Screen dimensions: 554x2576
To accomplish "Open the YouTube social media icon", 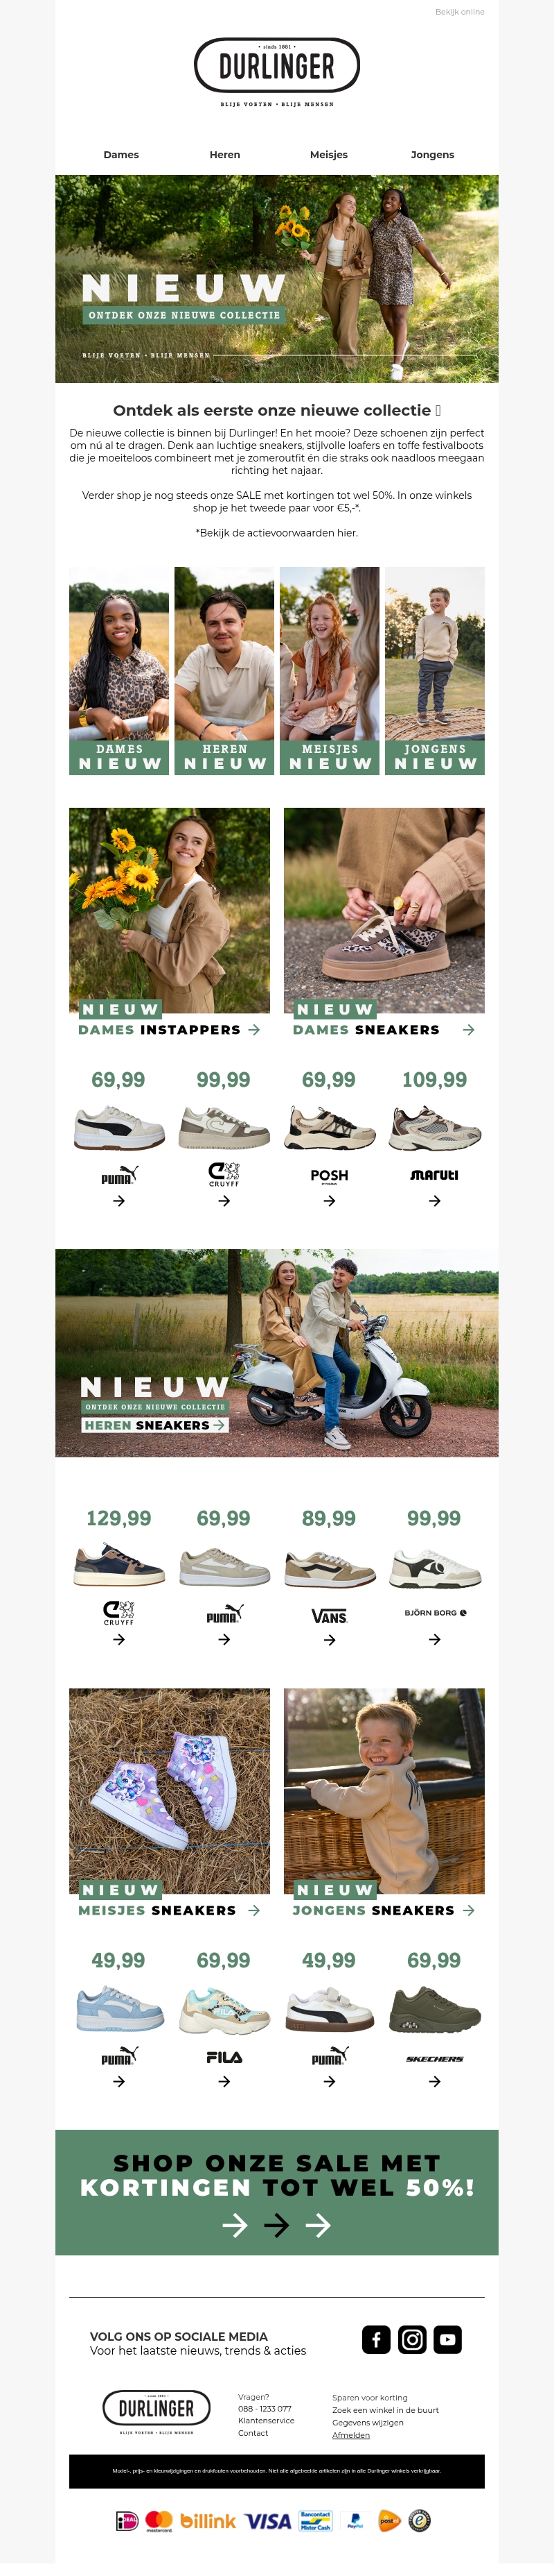I will [x=447, y=2339].
